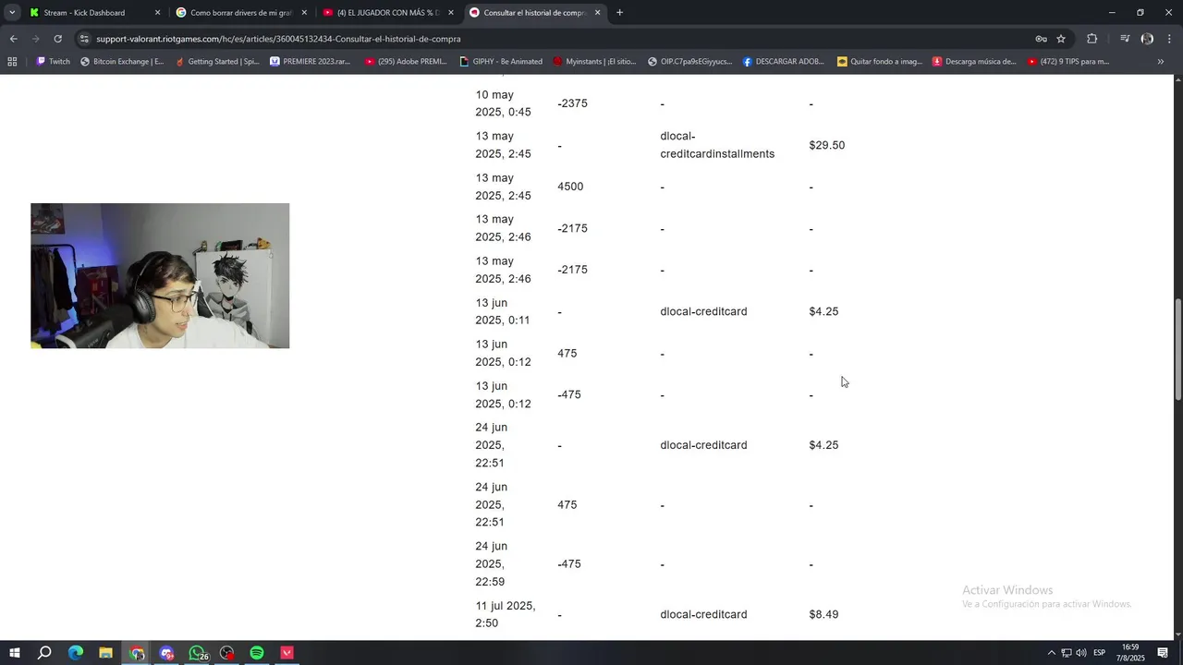Viewport: 1183px width, 665px height.
Task: Show more bookmarks chevron
Action: pyautogui.click(x=1161, y=62)
